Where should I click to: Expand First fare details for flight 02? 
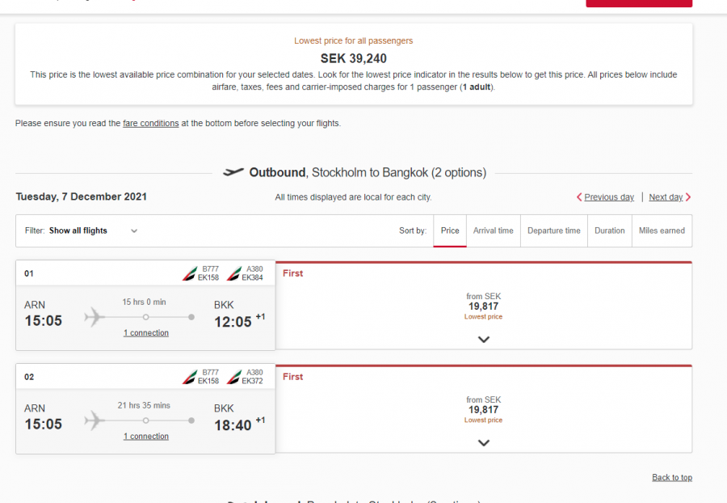point(484,443)
